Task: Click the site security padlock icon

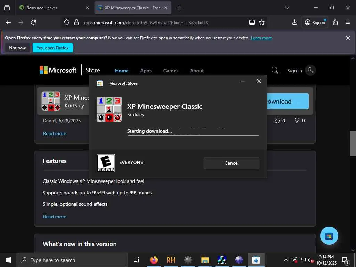Action: click(x=76, y=22)
